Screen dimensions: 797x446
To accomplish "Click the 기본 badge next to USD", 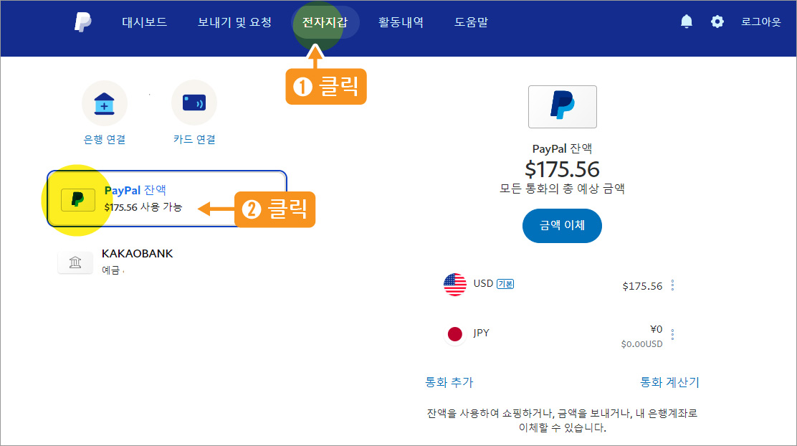I will 505,284.
